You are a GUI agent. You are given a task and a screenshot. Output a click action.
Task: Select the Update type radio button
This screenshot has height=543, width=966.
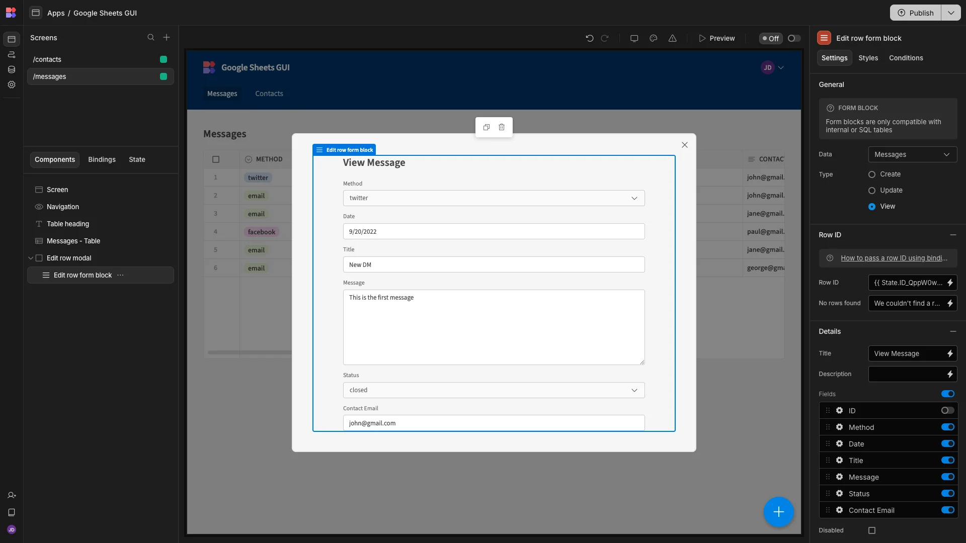click(872, 191)
